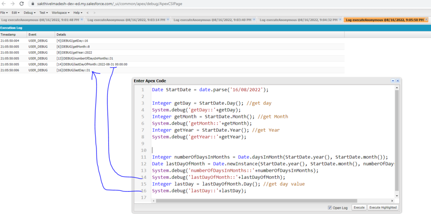This screenshot has height=215, width=431.
Task: Click the scroll left arrow in code editor
Action: pos(153,201)
